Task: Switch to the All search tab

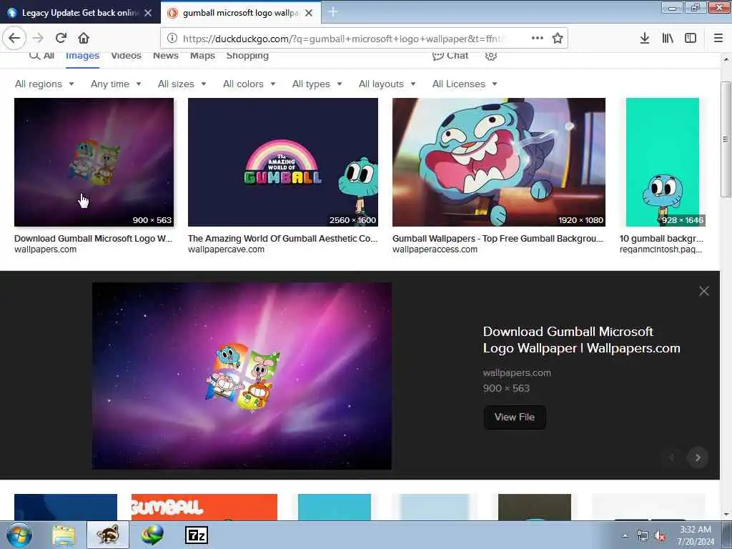Action: pos(42,56)
